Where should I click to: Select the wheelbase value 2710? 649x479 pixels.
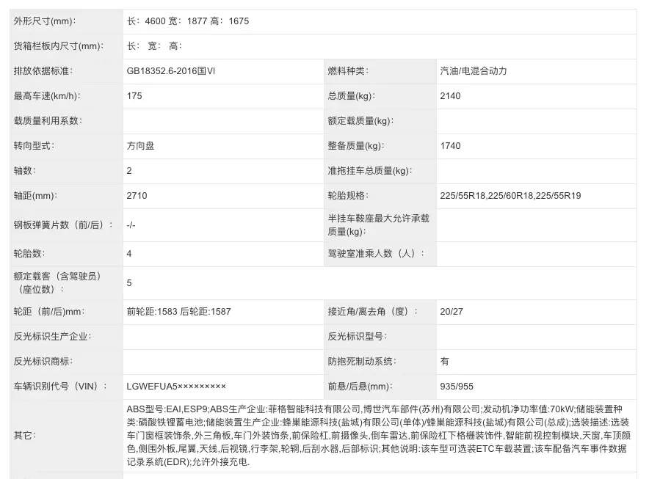click(x=137, y=196)
